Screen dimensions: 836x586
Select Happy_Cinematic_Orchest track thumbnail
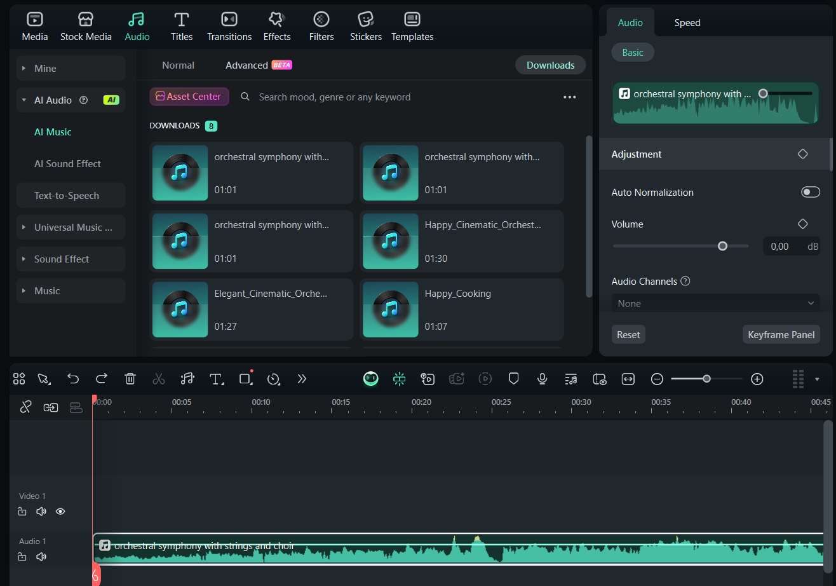(391, 242)
